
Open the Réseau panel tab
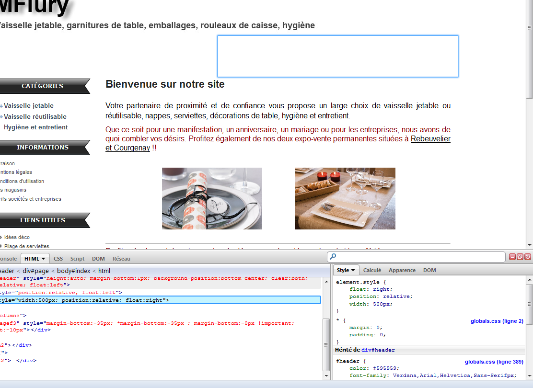(121, 259)
